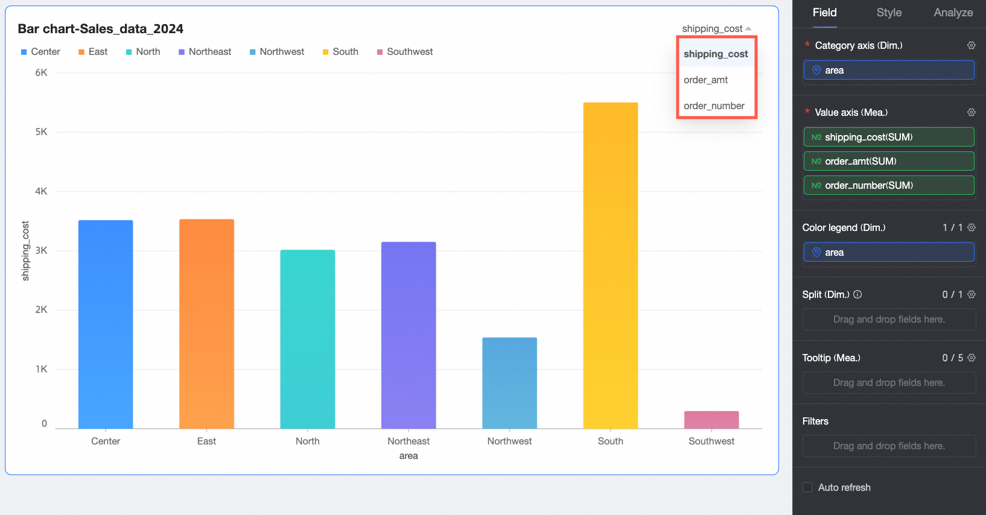Open Value axis settings gear
Image resolution: width=986 pixels, height=515 pixels.
click(x=971, y=112)
